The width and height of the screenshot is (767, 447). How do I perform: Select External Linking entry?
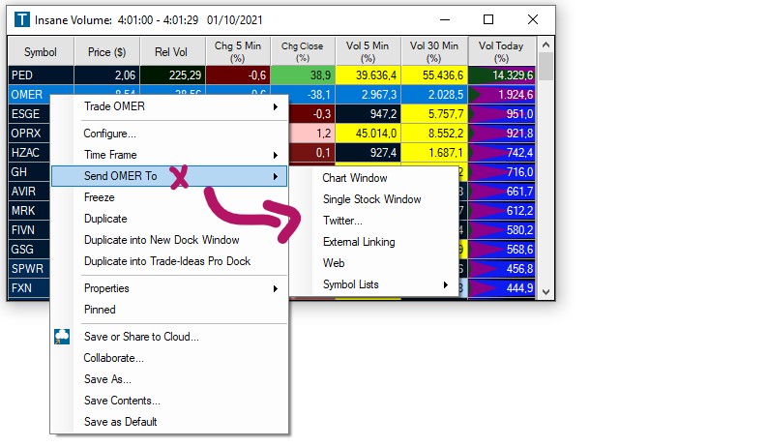358,242
